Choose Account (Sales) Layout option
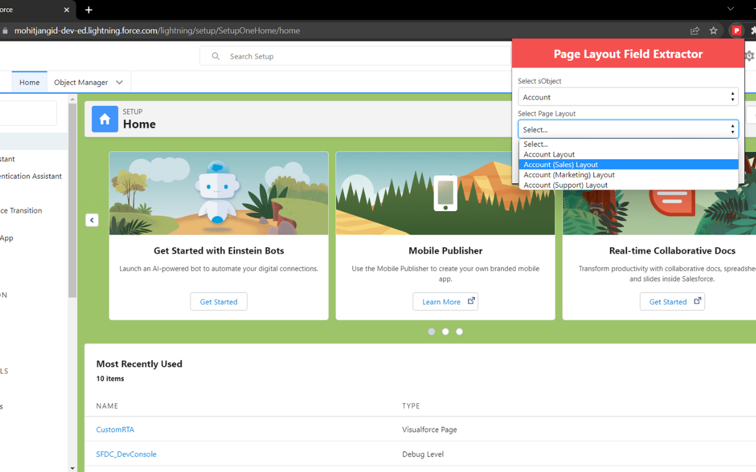 click(x=628, y=165)
